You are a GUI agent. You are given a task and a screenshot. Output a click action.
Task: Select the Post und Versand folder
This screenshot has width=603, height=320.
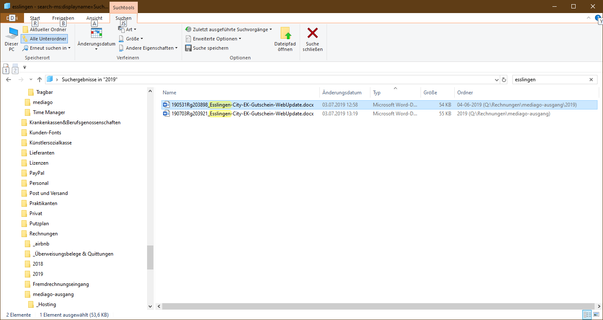click(x=48, y=193)
